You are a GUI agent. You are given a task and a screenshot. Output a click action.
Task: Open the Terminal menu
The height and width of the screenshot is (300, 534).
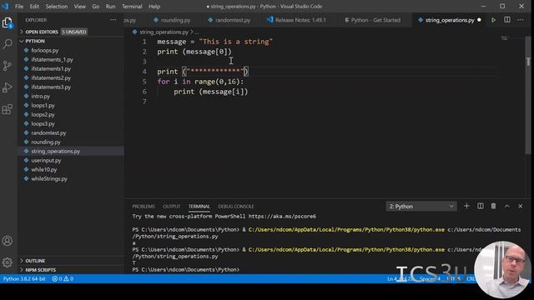(132, 7)
